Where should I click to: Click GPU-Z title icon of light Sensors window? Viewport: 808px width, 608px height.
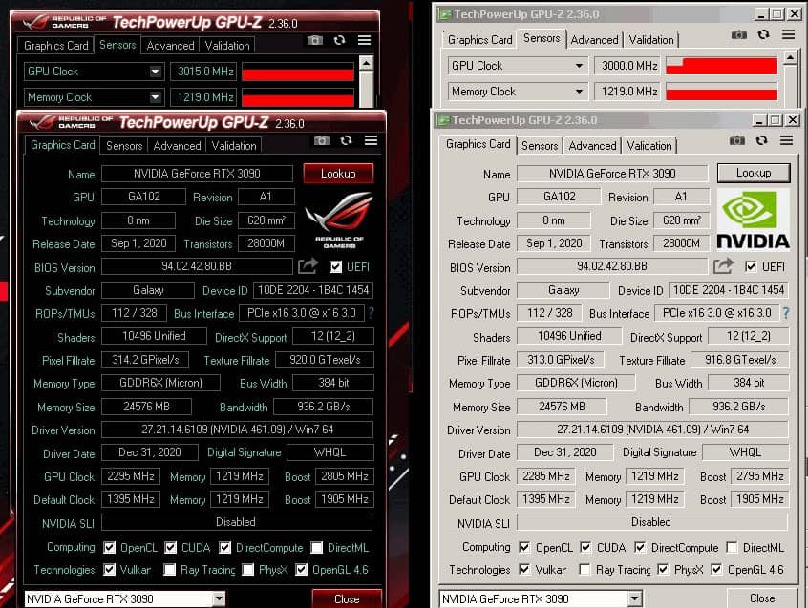(x=445, y=14)
